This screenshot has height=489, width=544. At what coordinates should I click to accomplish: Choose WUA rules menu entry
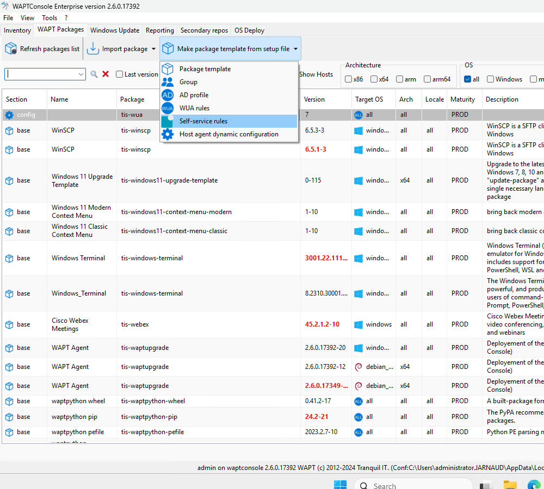230,108
